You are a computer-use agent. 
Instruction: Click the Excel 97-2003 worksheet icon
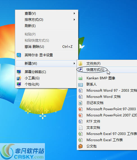[81, 134]
